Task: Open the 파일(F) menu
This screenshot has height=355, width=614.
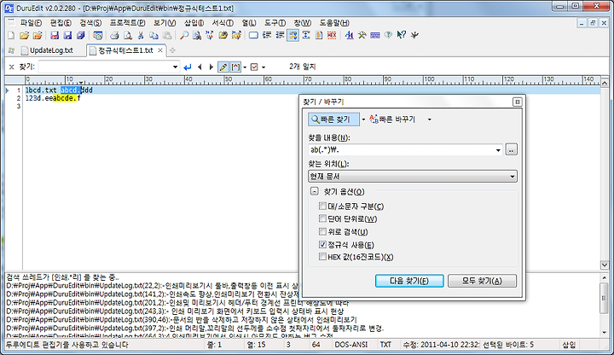Action: click(30, 23)
